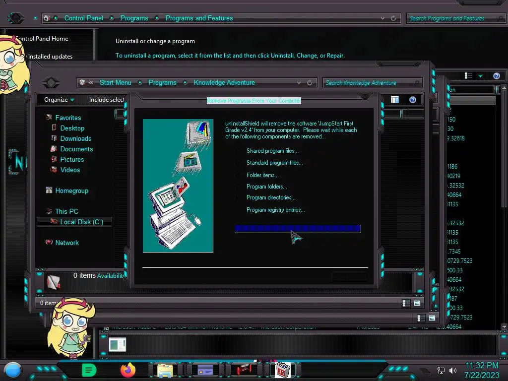This screenshot has width=508, height=381.
Task: Open Desktop in Favorites
Action: tap(72, 128)
